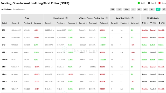This screenshot has width=166, height=93.
Task: Switch to the 4H timeframe
Action: point(145,9)
